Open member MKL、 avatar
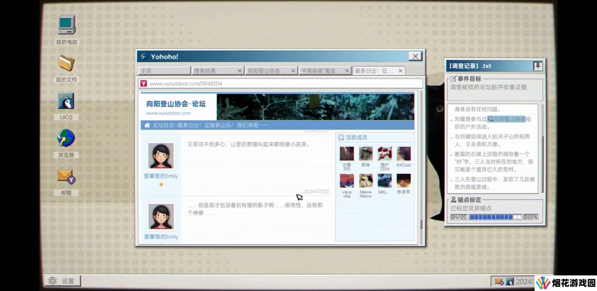 (x=385, y=181)
